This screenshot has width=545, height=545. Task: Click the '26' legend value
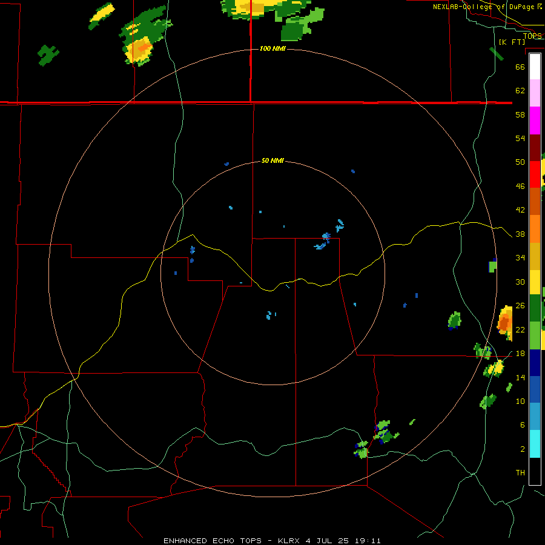click(520, 306)
